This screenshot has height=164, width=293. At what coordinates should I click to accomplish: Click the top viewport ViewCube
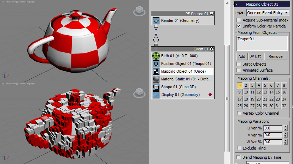point(139,11)
